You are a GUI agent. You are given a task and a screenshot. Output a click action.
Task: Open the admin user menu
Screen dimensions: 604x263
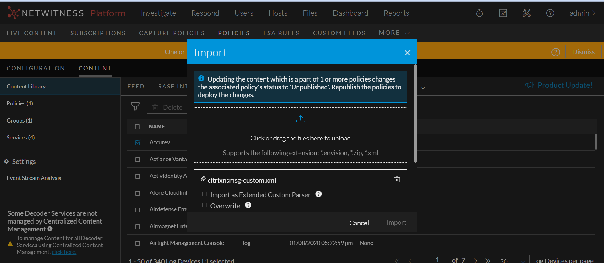click(583, 13)
